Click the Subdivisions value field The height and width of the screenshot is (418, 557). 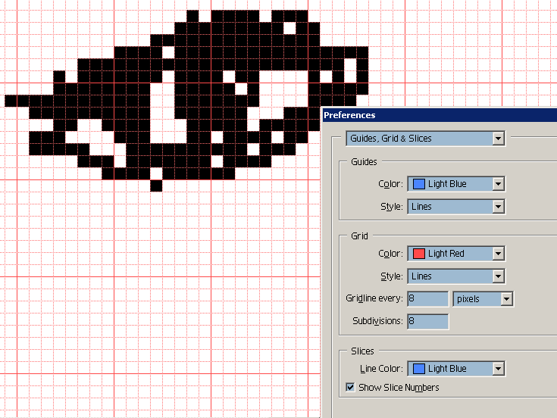[428, 322]
